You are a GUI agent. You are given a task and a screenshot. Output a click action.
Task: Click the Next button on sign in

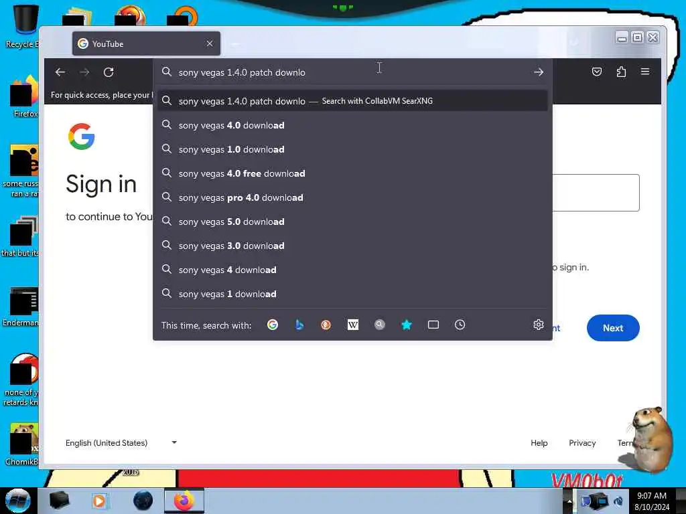pyautogui.click(x=613, y=328)
